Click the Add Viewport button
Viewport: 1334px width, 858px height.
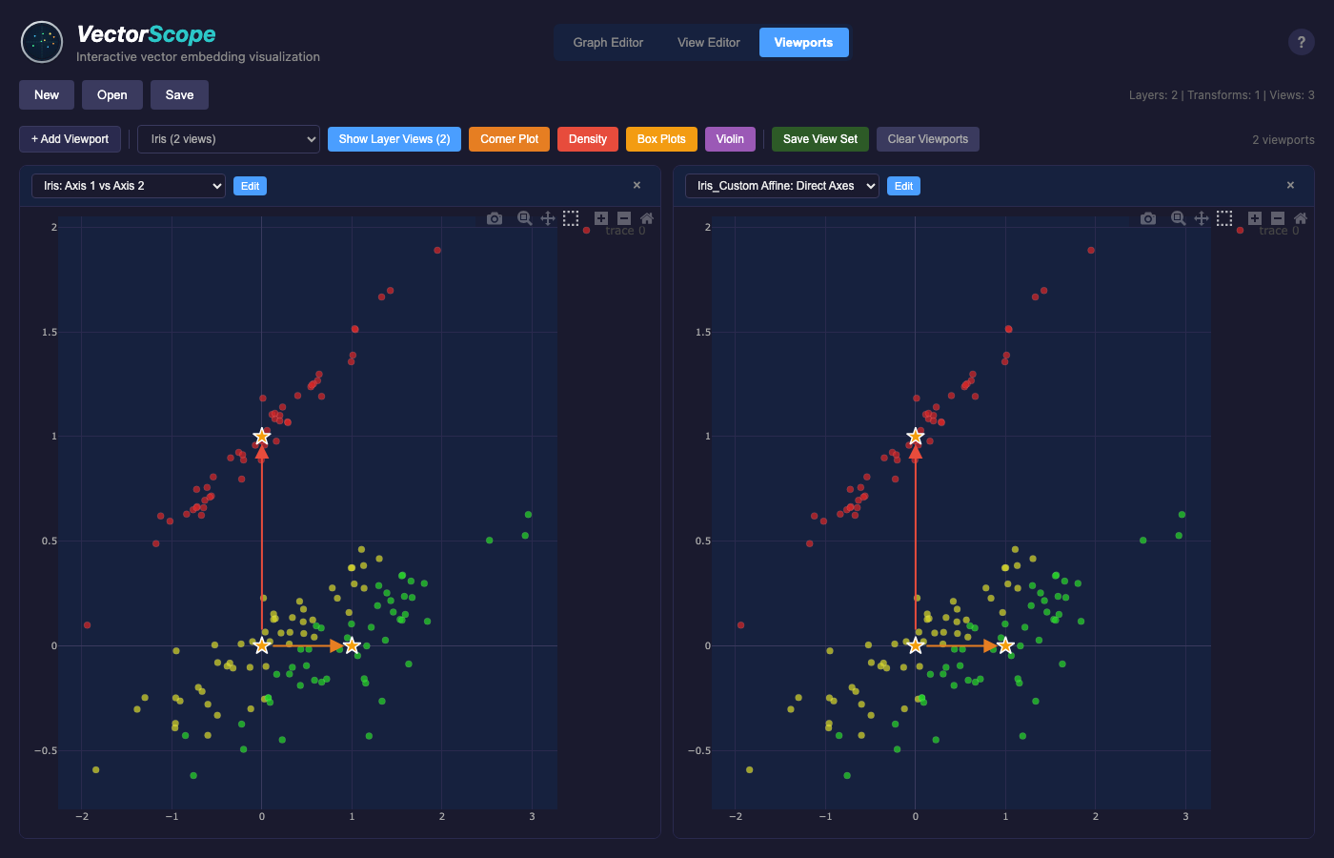pyautogui.click(x=70, y=139)
